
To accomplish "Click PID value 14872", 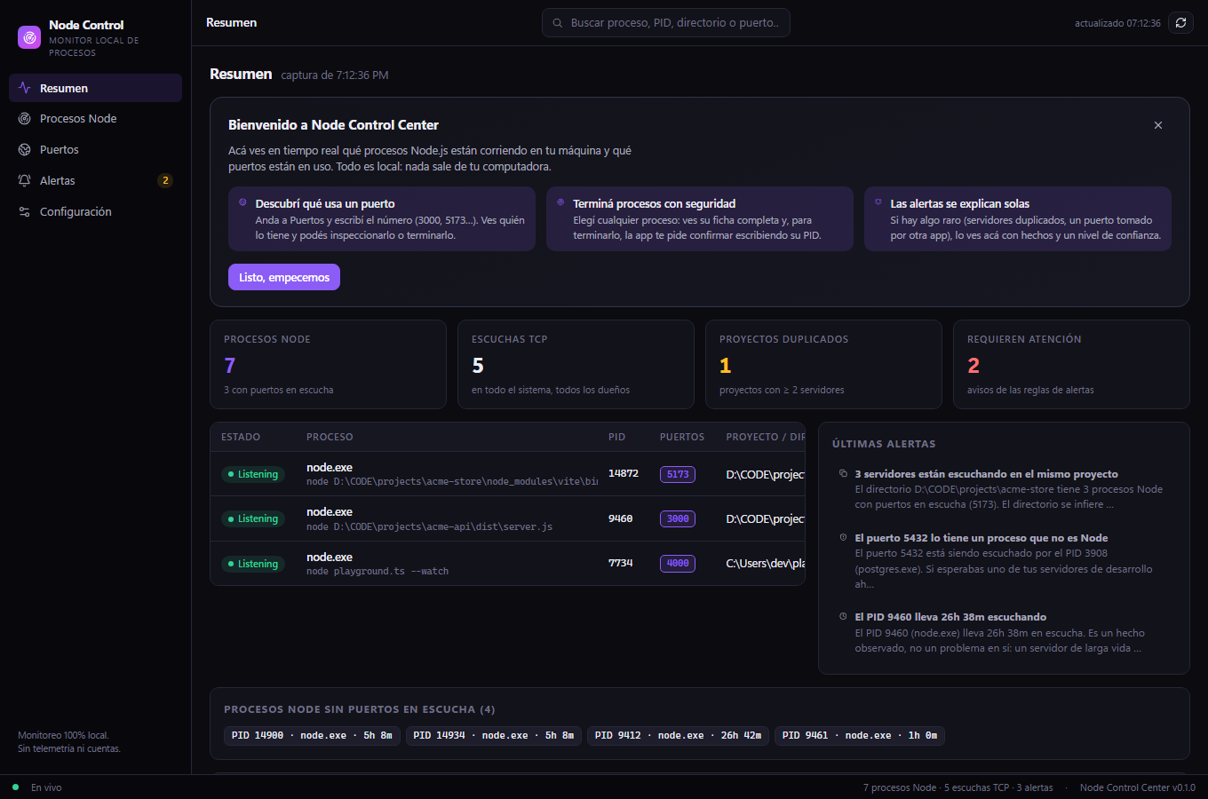I will 624,473.
